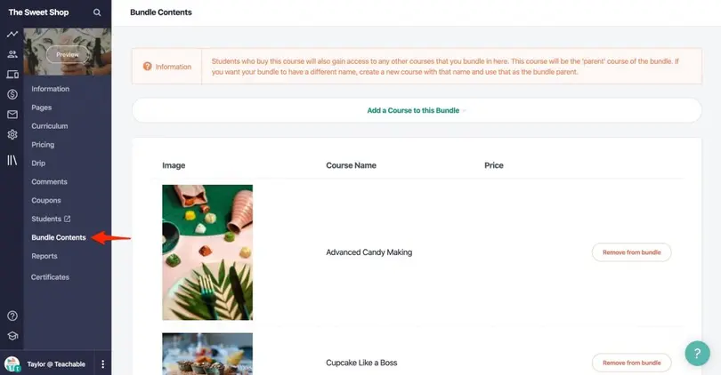Open the Site devices icon
721x375 pixels.
click(12, 75)
